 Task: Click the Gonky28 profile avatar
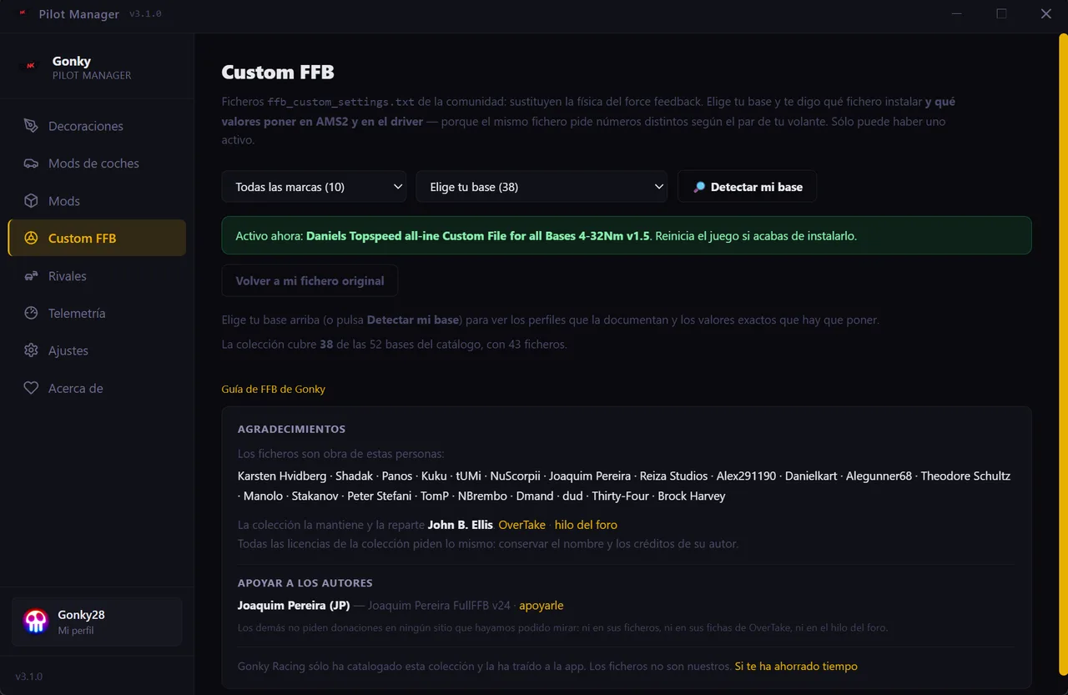point(35,621)
